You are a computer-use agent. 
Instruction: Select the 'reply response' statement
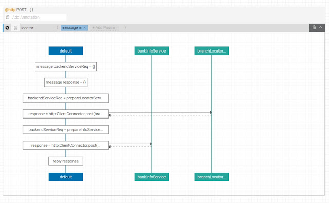coord(66,161)
